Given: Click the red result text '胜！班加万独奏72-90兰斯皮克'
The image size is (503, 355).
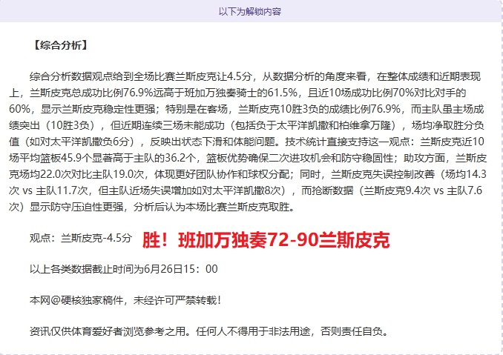Looking at the screenshot, I should (266, 239).
